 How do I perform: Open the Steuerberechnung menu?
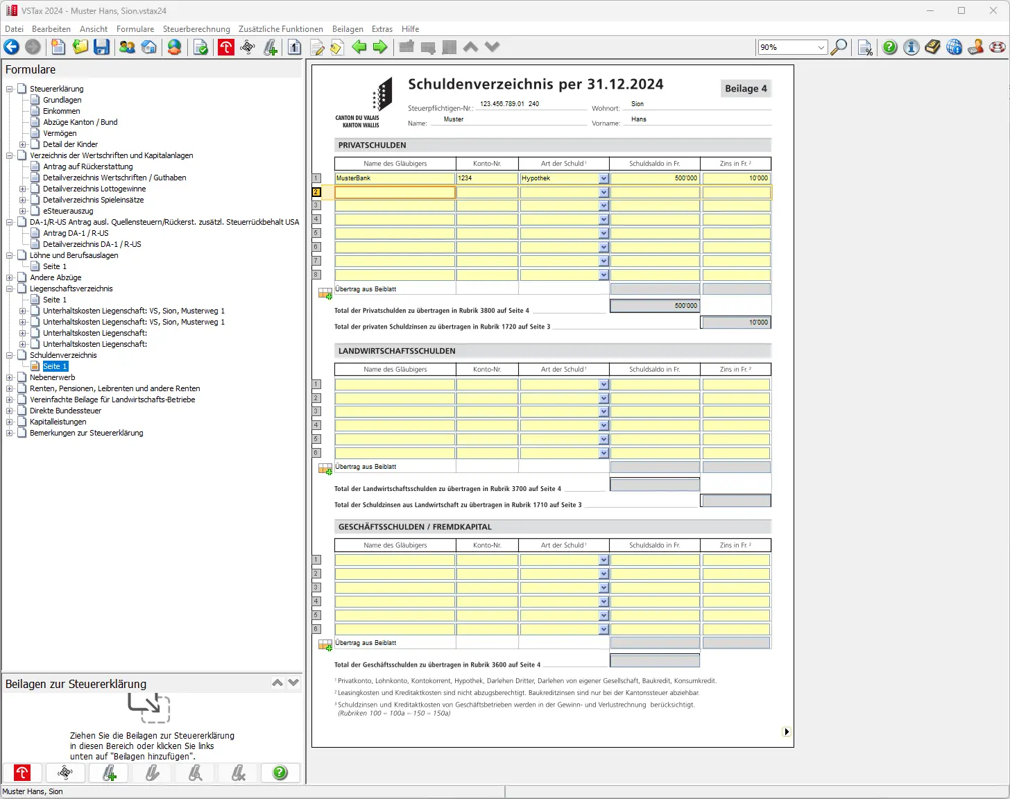[196, 29]
